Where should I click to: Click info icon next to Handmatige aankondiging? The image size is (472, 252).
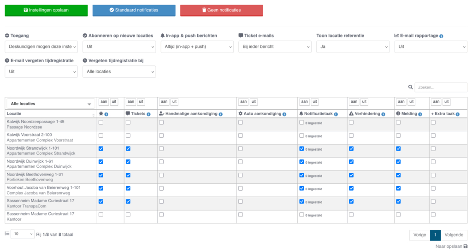[221, 114]
